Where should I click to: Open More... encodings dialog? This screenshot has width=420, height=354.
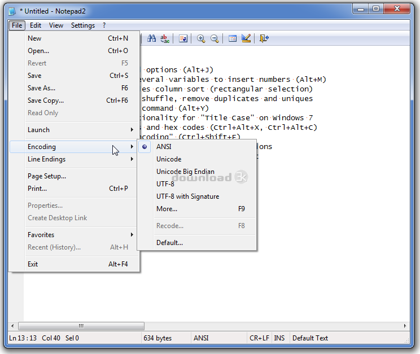197,209
